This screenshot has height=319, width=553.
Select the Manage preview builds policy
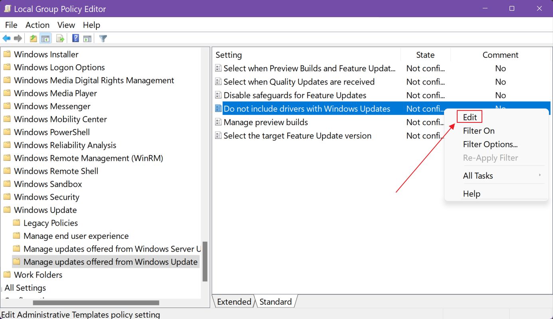[266, 122]
